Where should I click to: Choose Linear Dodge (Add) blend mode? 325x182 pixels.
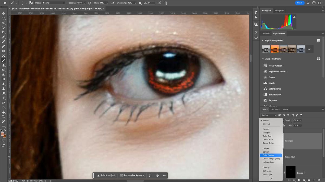(271, 159)
